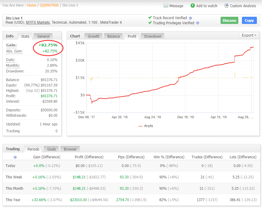The image size is (262, 208).
Task: Click the Win % (Difference) column header
Action: 169,157
